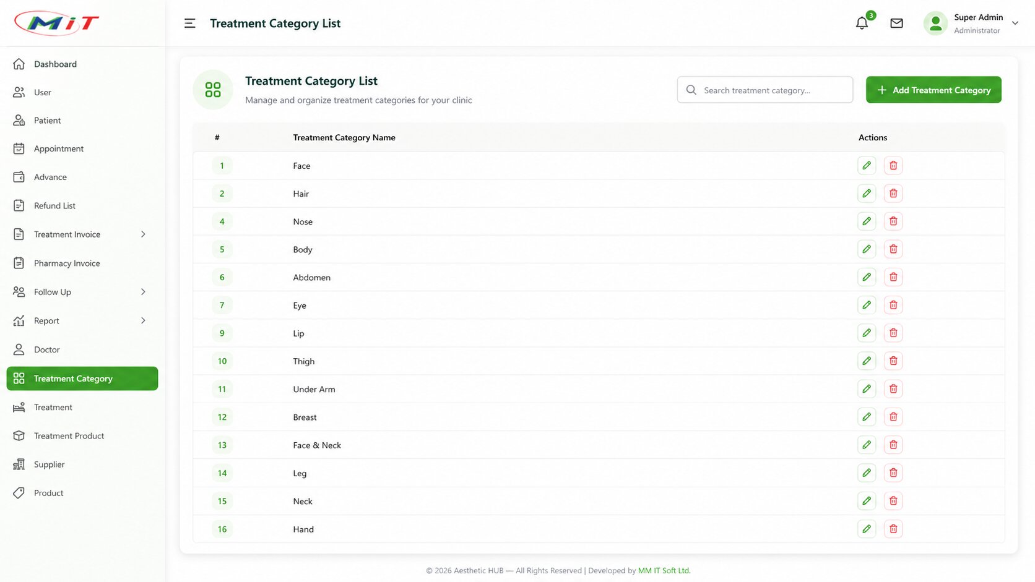Open the Advance page
The width and height of the screenshot is (1035, 582).
pos(82,177)
